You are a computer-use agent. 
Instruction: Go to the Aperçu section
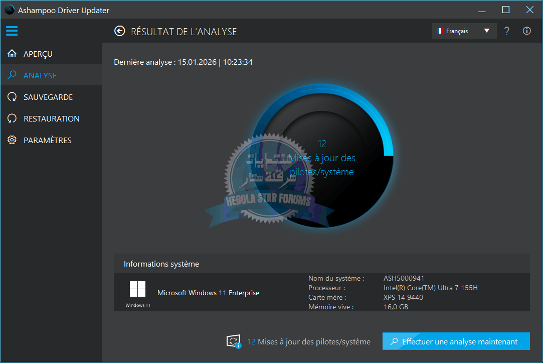(x=38, y=54)
